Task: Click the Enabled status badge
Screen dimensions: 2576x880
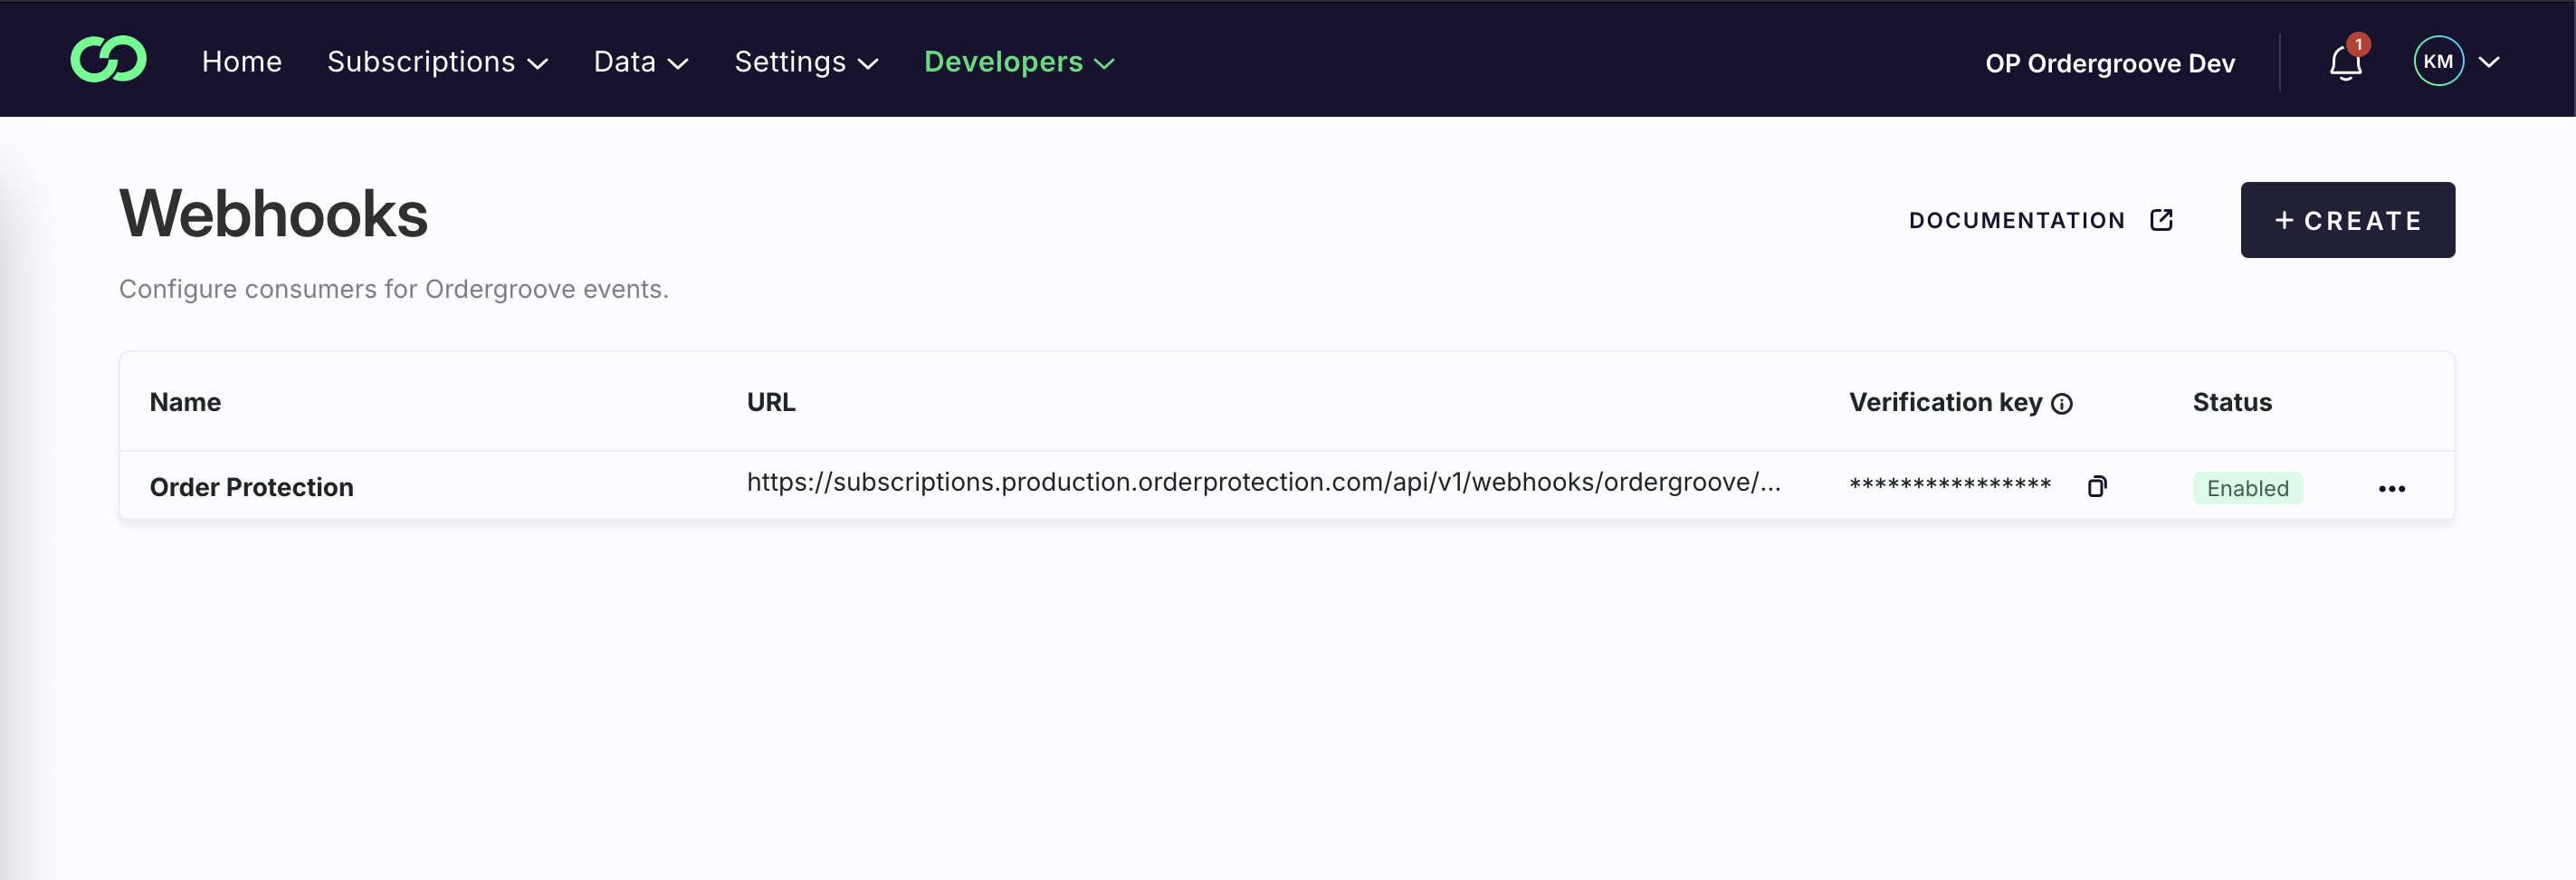Action: coord(2247,488)
